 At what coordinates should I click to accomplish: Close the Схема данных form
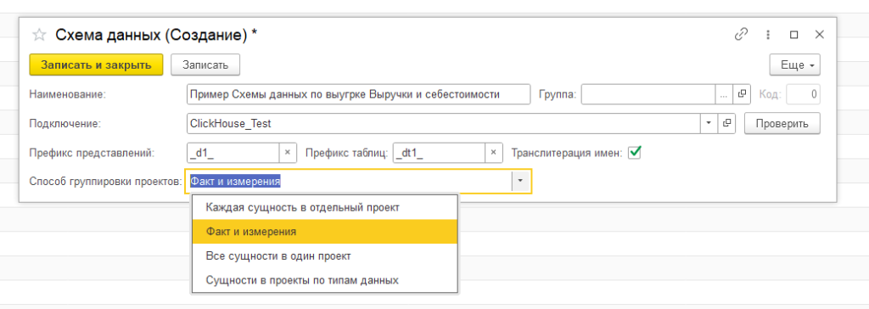coord(820,35)
